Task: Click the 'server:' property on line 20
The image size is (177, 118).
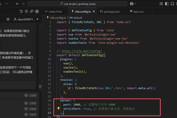Action: [66, 101]
